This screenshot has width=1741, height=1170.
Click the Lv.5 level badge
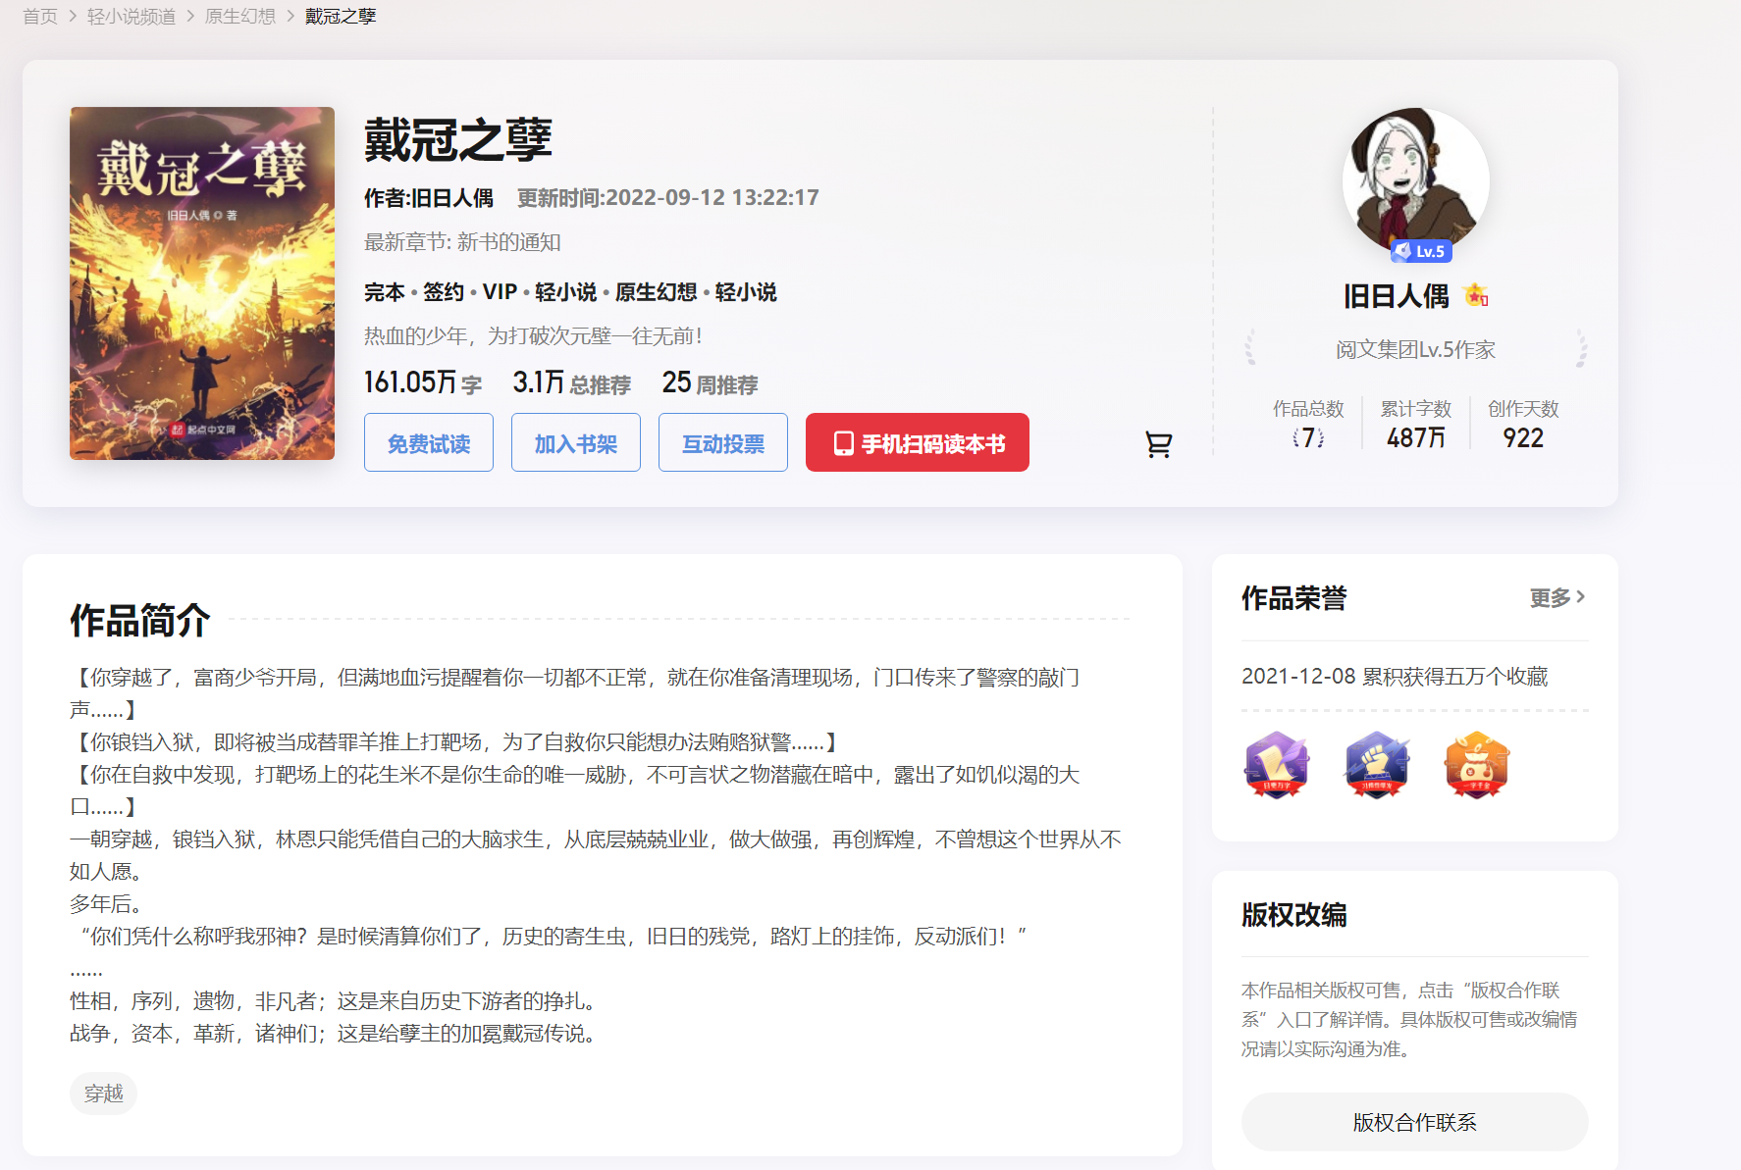point(1421,251)
